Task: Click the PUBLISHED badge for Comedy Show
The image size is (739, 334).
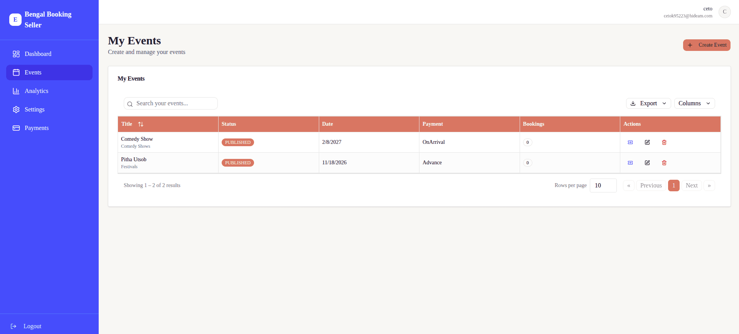Action: pyautogui.click(x=237, y=142)
